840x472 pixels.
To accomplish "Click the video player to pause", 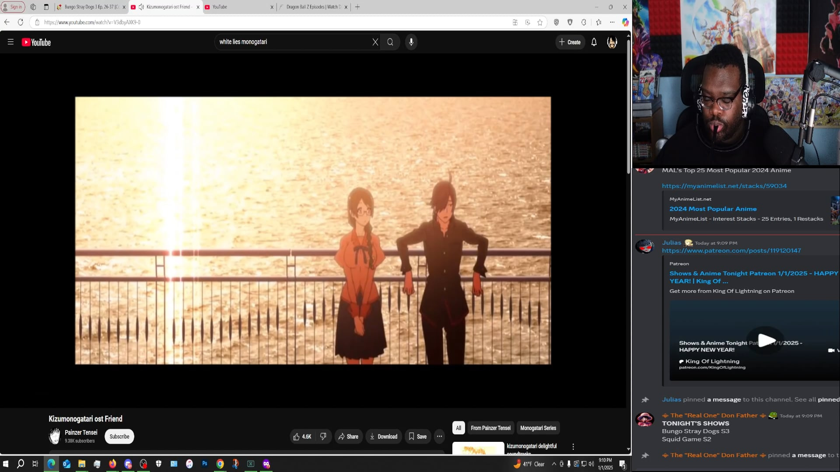I will (313, 230).
